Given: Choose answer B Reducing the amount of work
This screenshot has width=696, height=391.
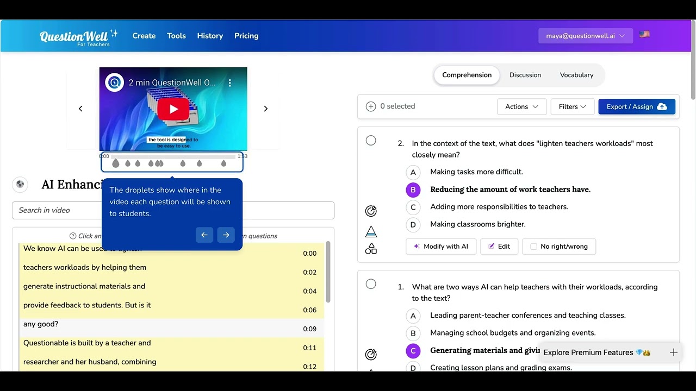Looking at the screenshot, I should (x=413, y=190).
